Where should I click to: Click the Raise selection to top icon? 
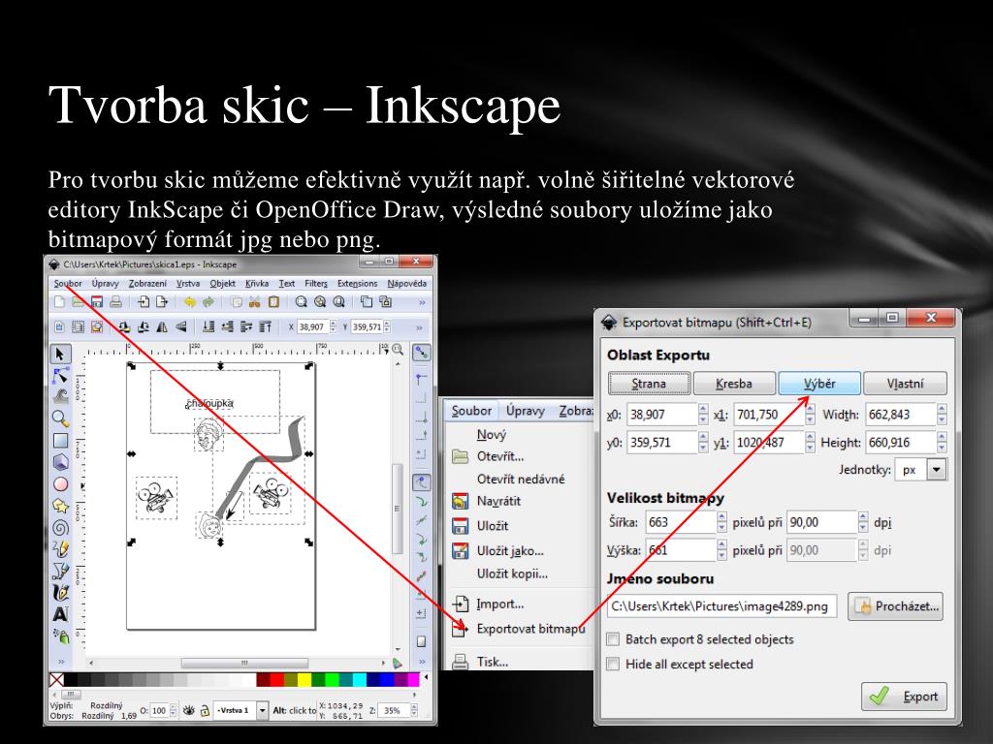click(x=265, y=327)
